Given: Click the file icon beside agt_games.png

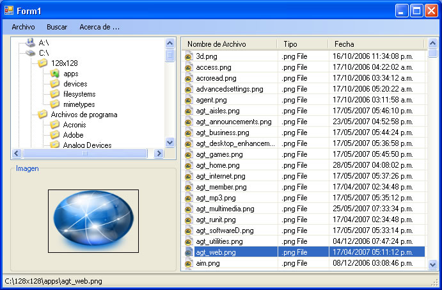Looking at the screenshot, I should point(189,154).
